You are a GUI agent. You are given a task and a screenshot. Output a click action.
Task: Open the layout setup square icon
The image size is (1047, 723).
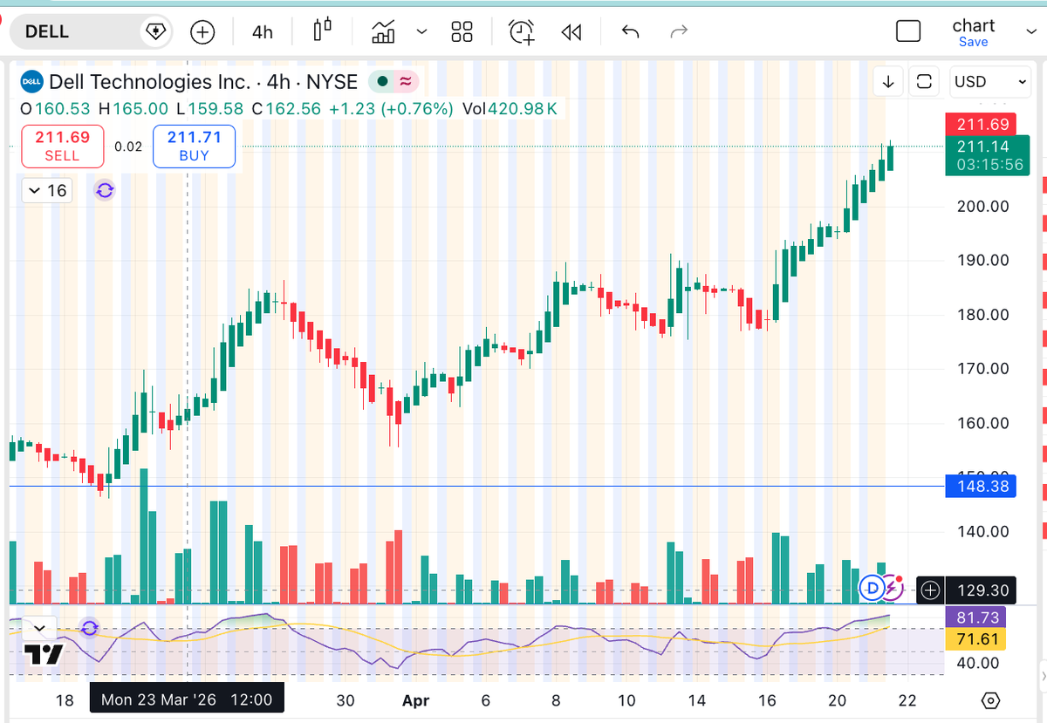pyautogui.click(x=908, y=32)
